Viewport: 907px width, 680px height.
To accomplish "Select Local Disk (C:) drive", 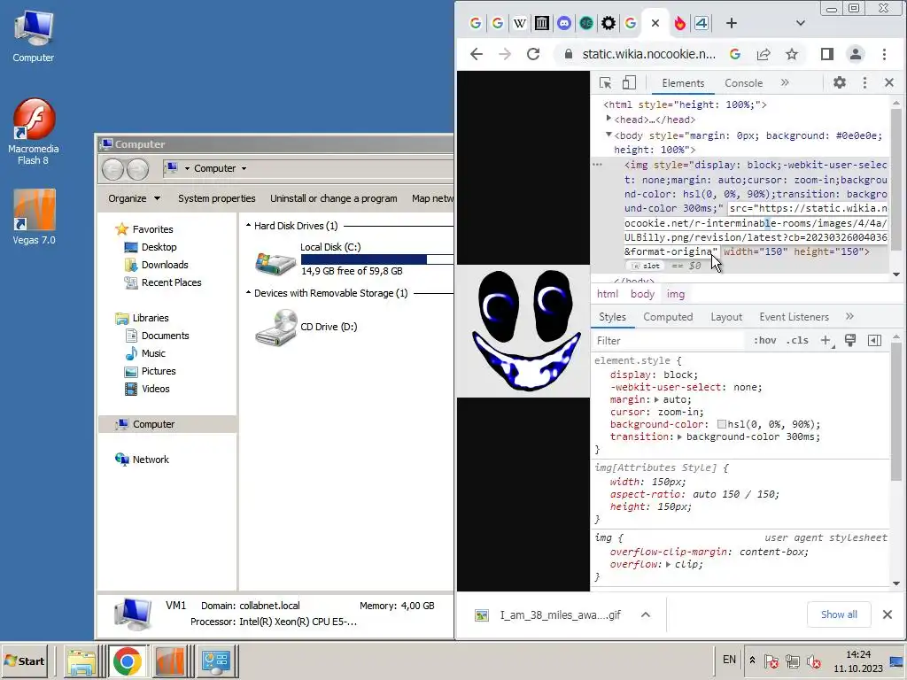I will tap(353, 259).
